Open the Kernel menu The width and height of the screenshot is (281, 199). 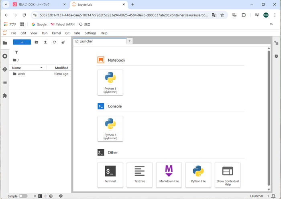56,33
